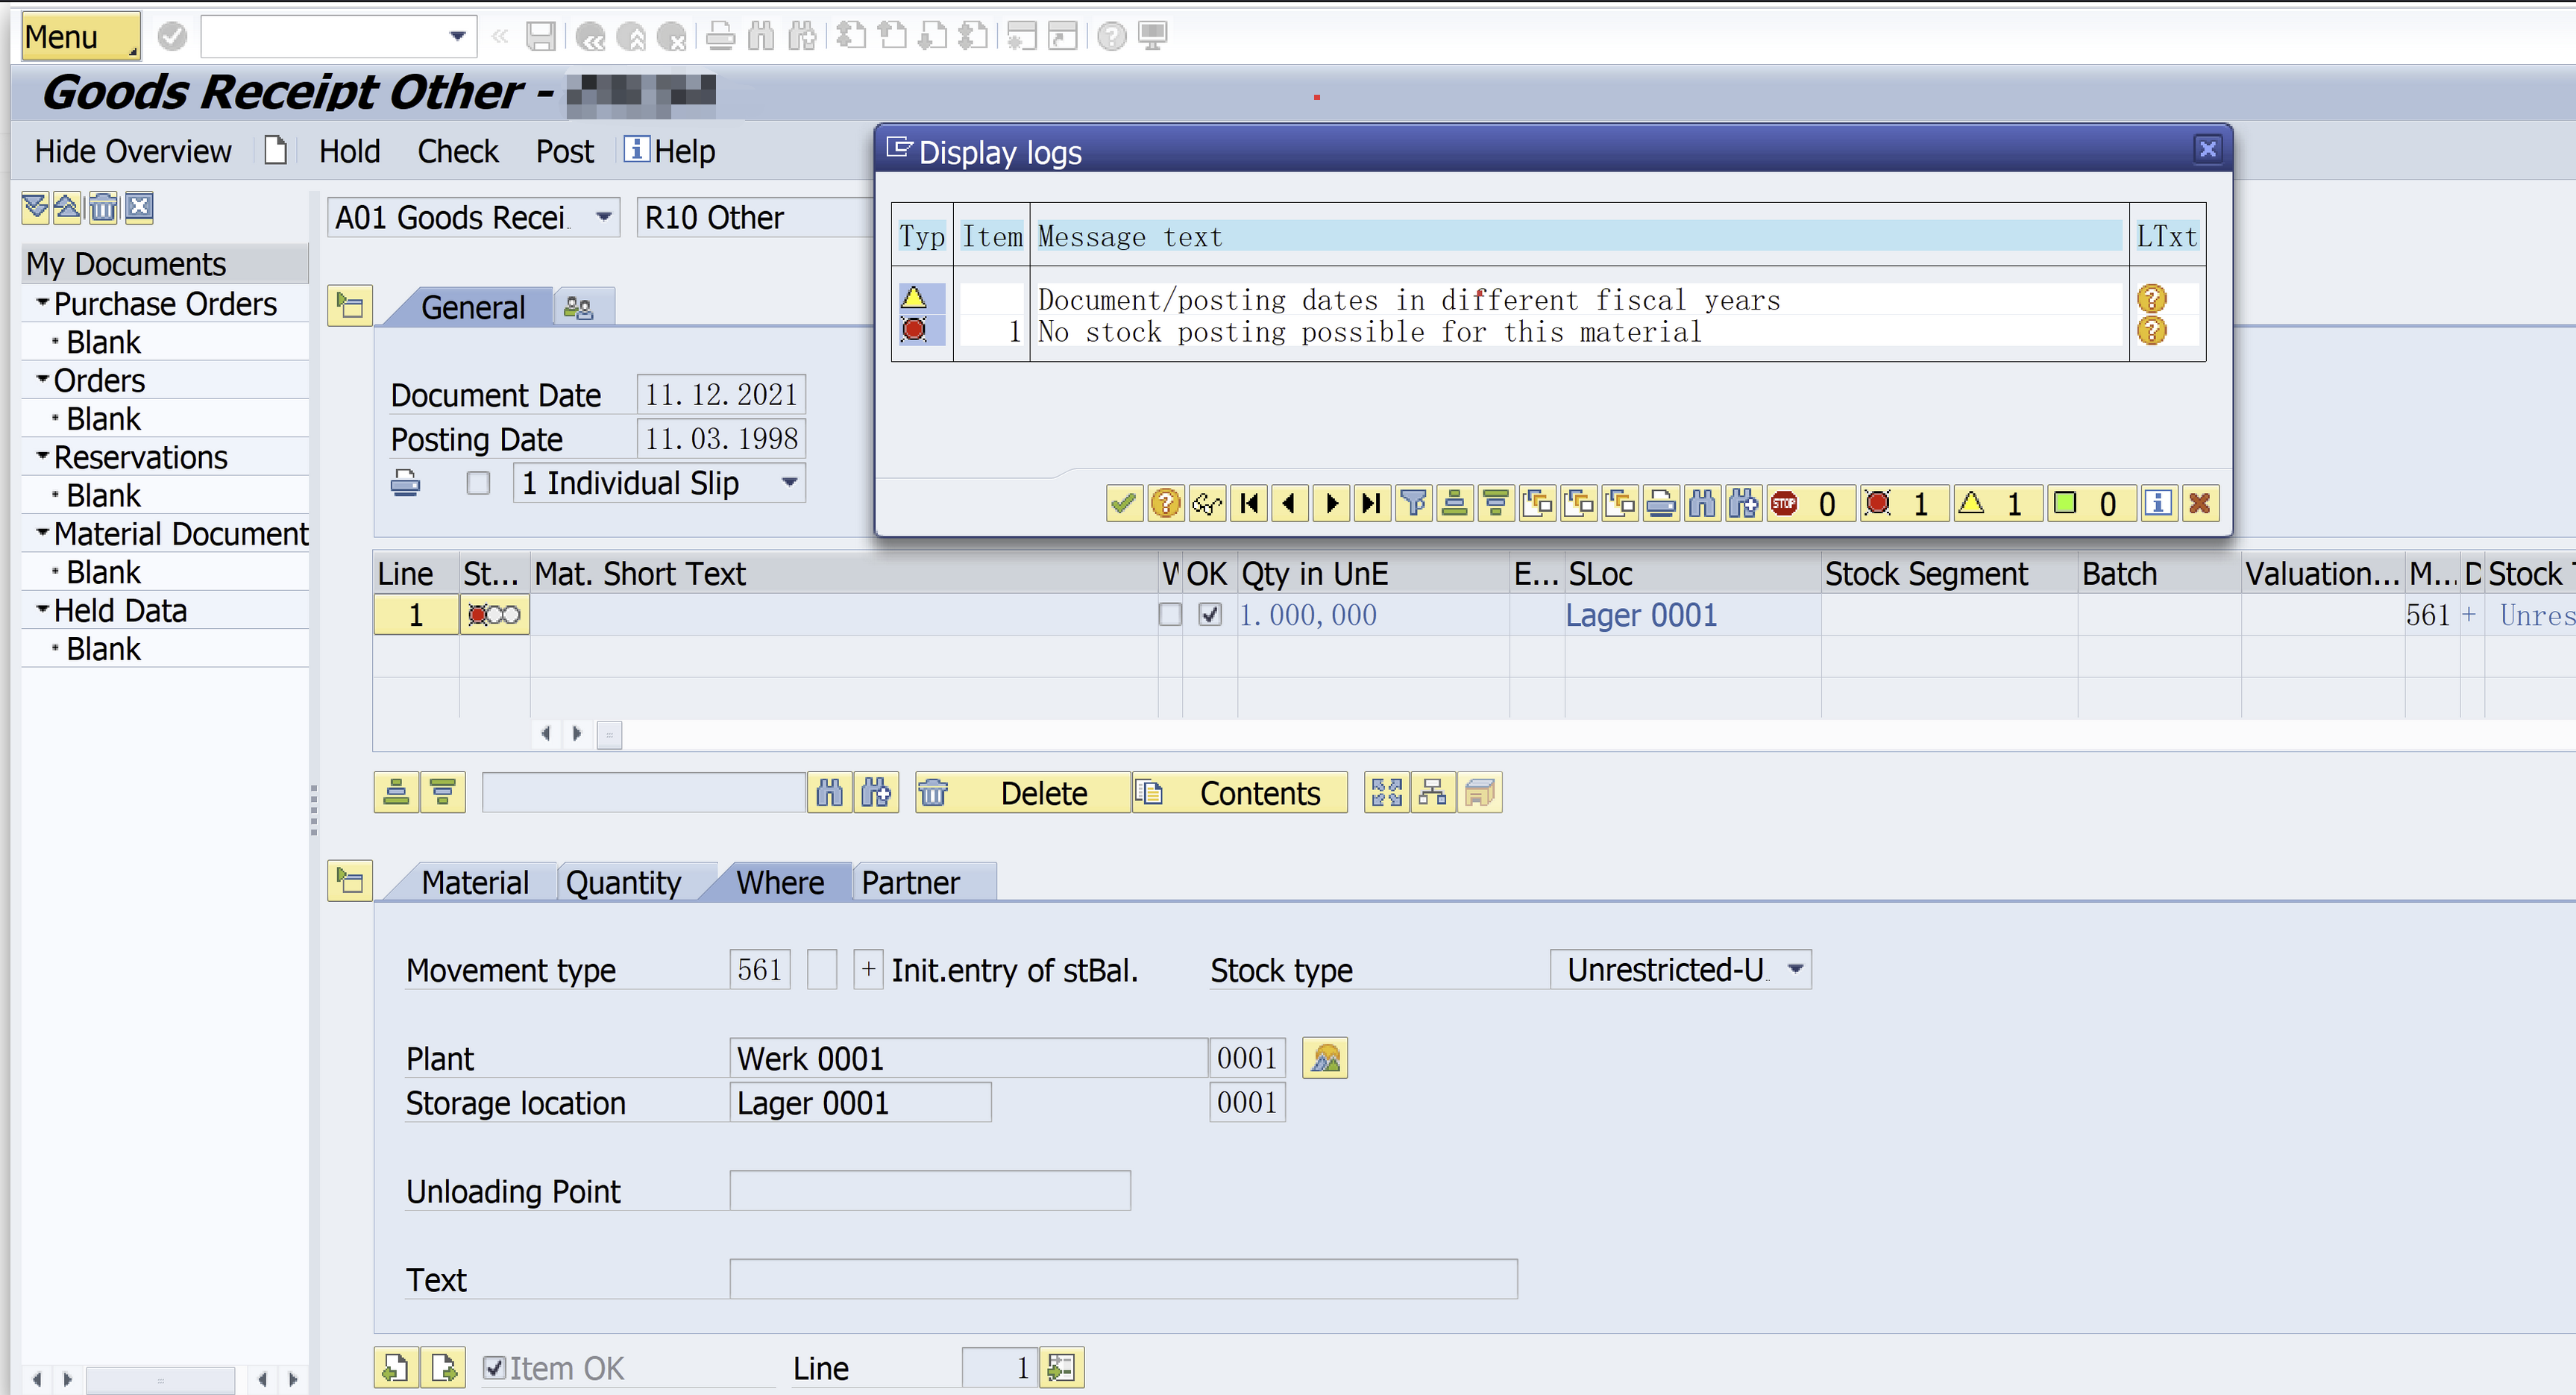Switch to the Where item tab
2576x1395 pixels.
[780, 882]
